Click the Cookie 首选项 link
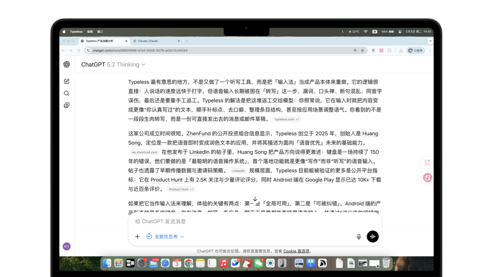The width and height of the screenshot is (493, 277). point(296,251)
